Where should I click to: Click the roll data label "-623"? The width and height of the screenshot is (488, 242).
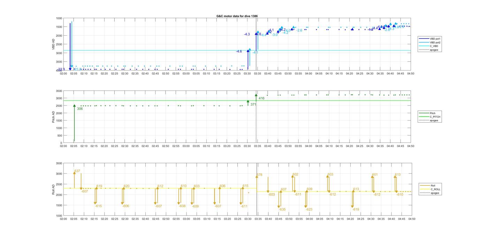[x=308, y=210]
